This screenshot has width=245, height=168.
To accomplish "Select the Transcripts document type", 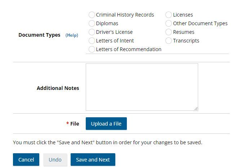I will 169,41.
